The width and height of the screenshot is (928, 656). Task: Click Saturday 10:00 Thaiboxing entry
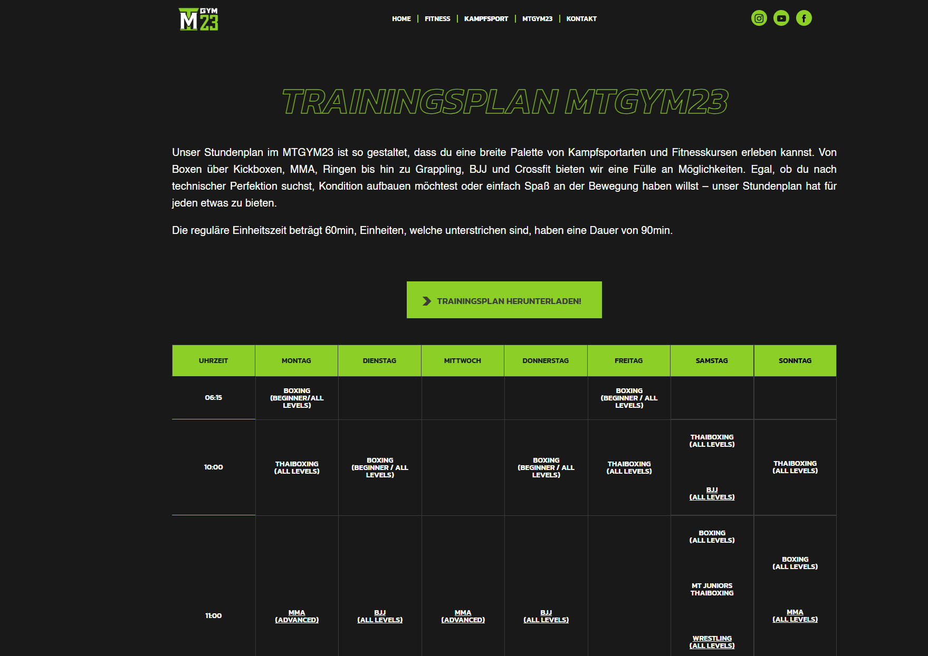[712, 440]
